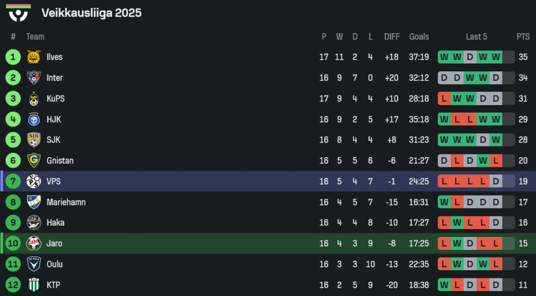This screenshot has height=296, width=536.
Task: Click the Haka team crest
Action: click(x=34, y=223)
